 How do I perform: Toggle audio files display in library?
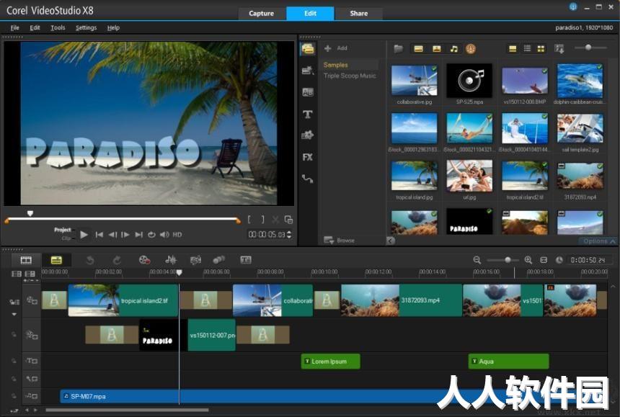point(454,48)
